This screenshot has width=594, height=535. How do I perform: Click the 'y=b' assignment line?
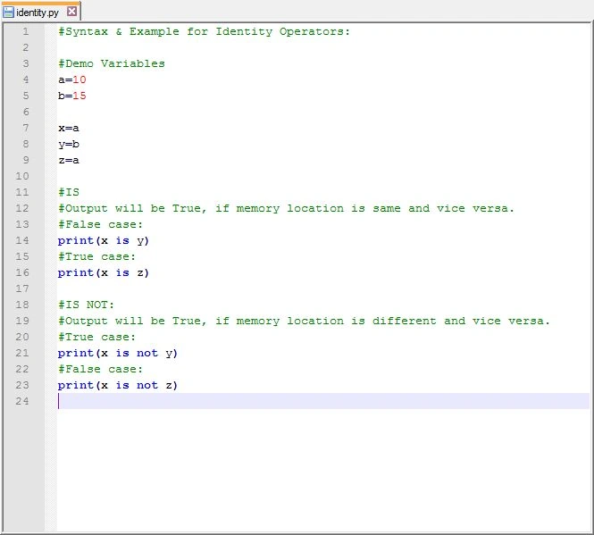tap(69, 144)
